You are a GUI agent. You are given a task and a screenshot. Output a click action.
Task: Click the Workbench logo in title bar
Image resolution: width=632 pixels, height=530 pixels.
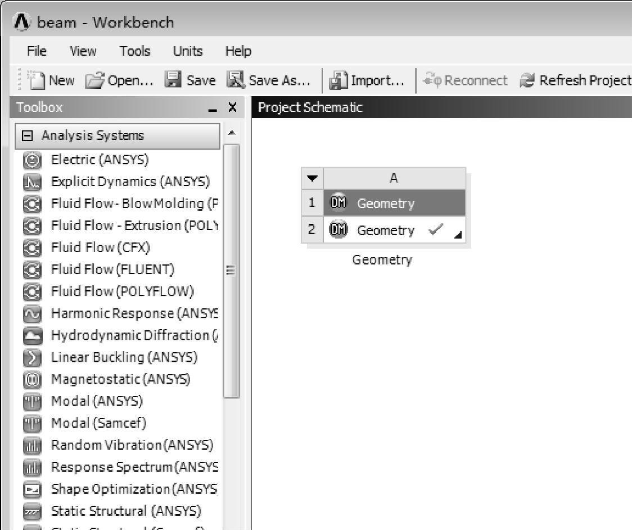click(22, 22)
